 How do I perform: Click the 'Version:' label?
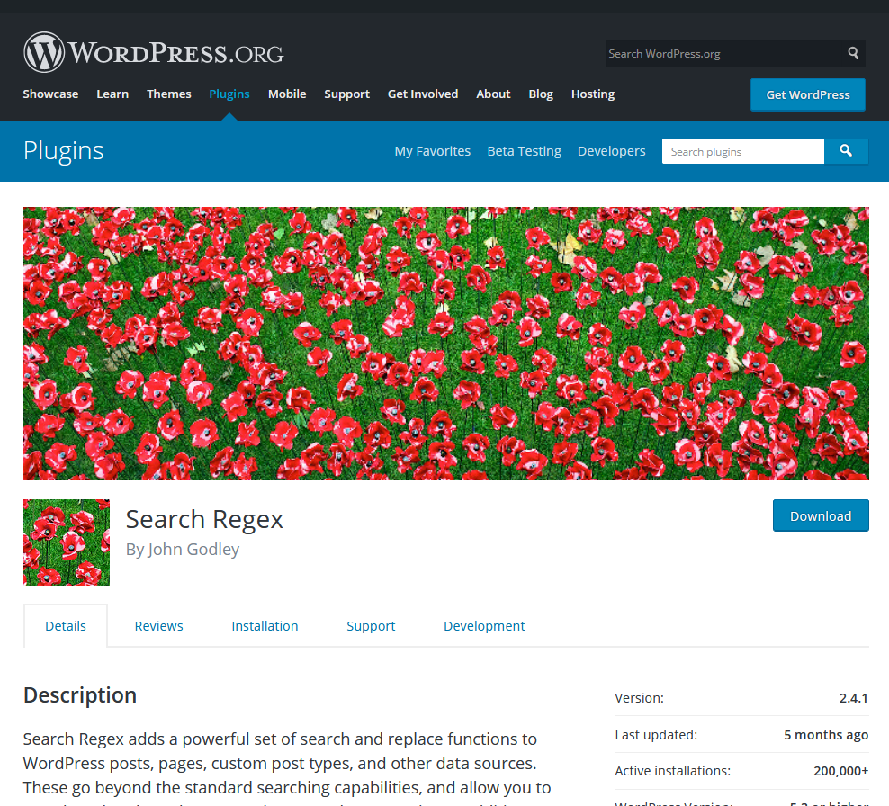(640, 698)
